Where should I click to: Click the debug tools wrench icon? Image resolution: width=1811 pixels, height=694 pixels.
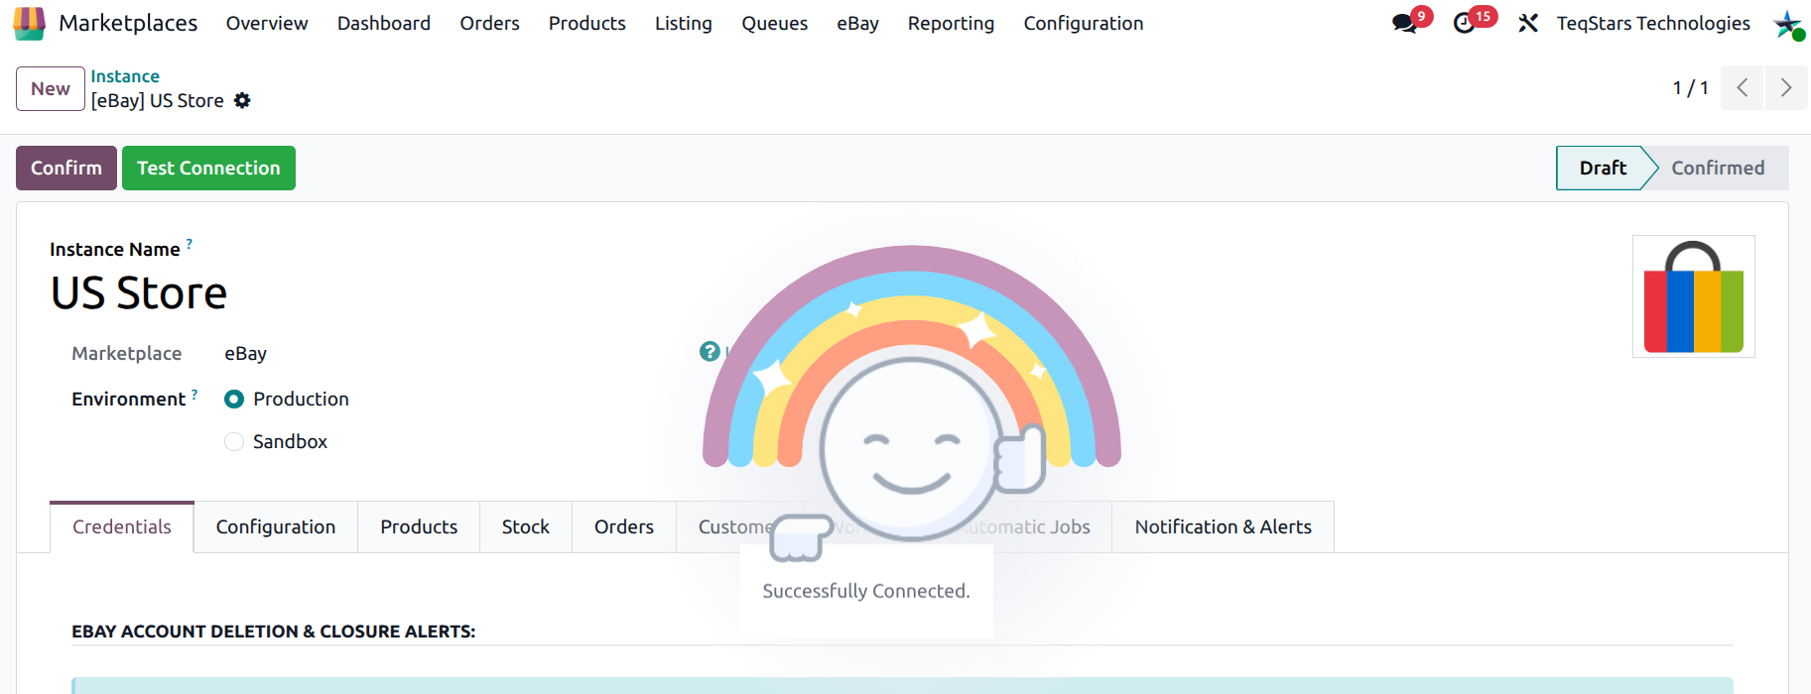coord(1528,23)
